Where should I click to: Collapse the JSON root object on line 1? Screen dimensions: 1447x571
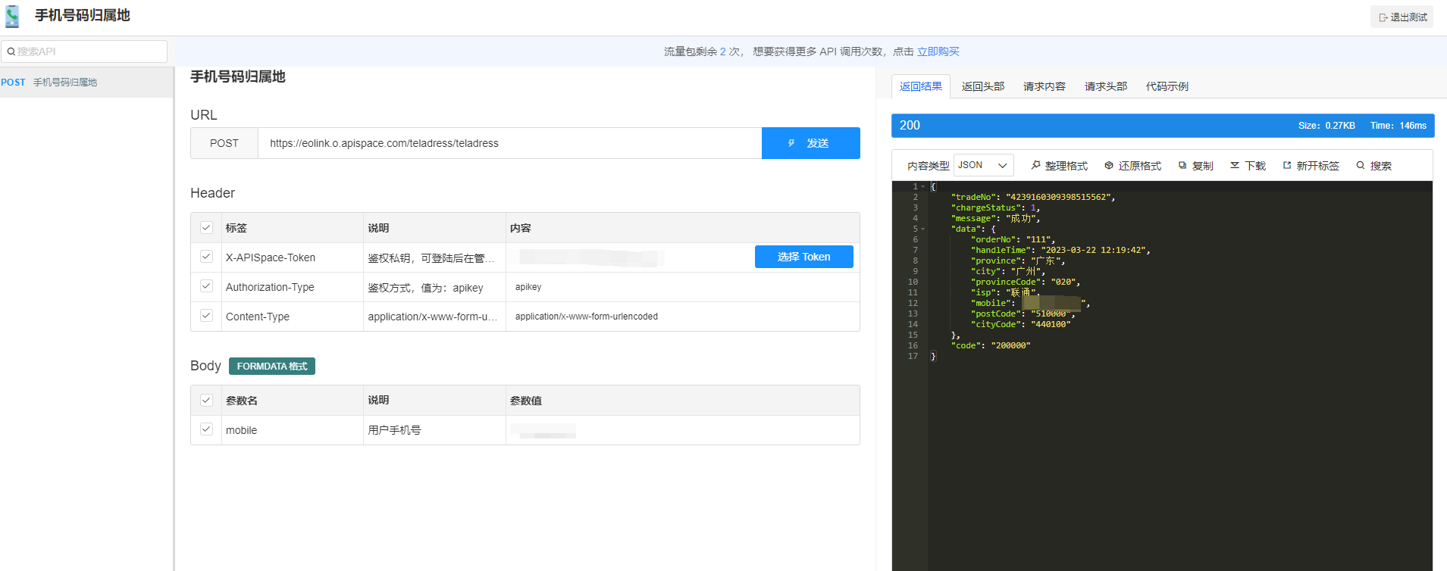coord(923,186)
